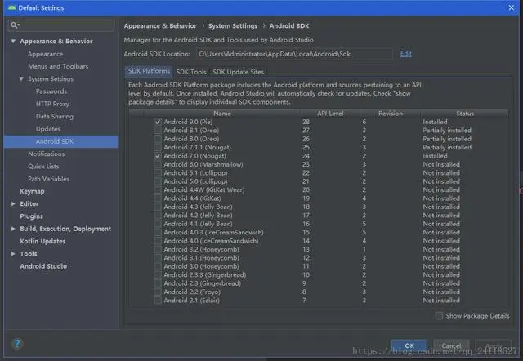Select the Android 2.3.3 (Gingerbread) row
The width and height of the screenshot is (523, 361).
pyautogui.click(x=319, y=275)
